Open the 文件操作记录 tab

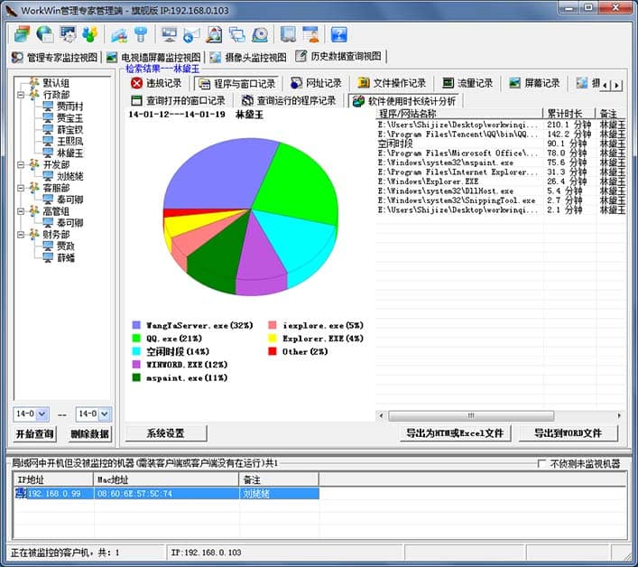pyautogui.click(x=392, y=83)
